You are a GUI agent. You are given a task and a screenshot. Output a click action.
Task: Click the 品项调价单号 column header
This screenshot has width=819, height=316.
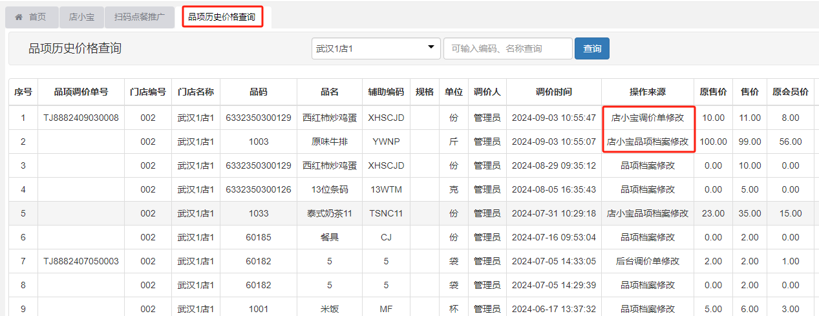click(x=81, y=92)
